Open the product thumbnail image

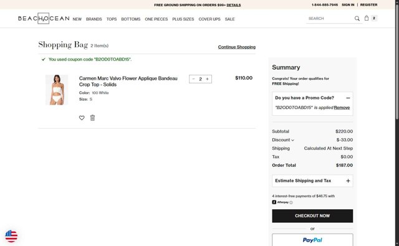(x=57, y=90)
